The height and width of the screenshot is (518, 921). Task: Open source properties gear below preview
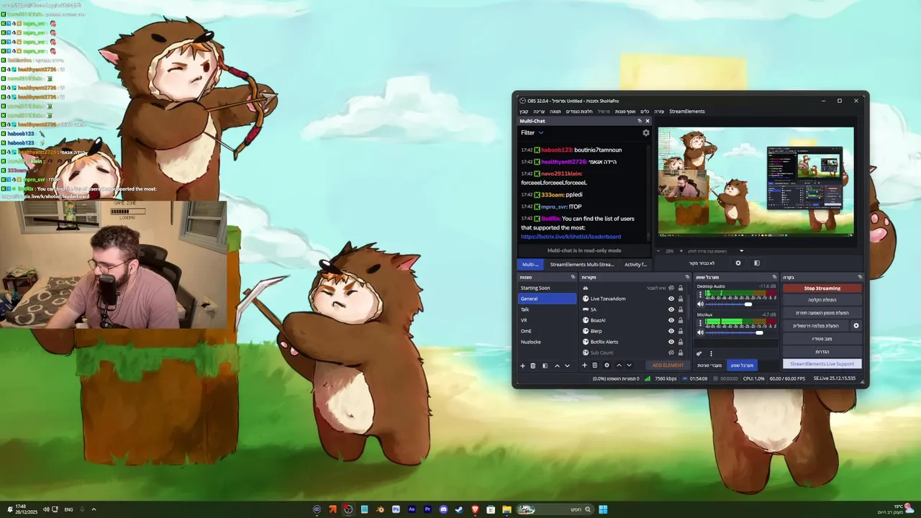[738, 263]
